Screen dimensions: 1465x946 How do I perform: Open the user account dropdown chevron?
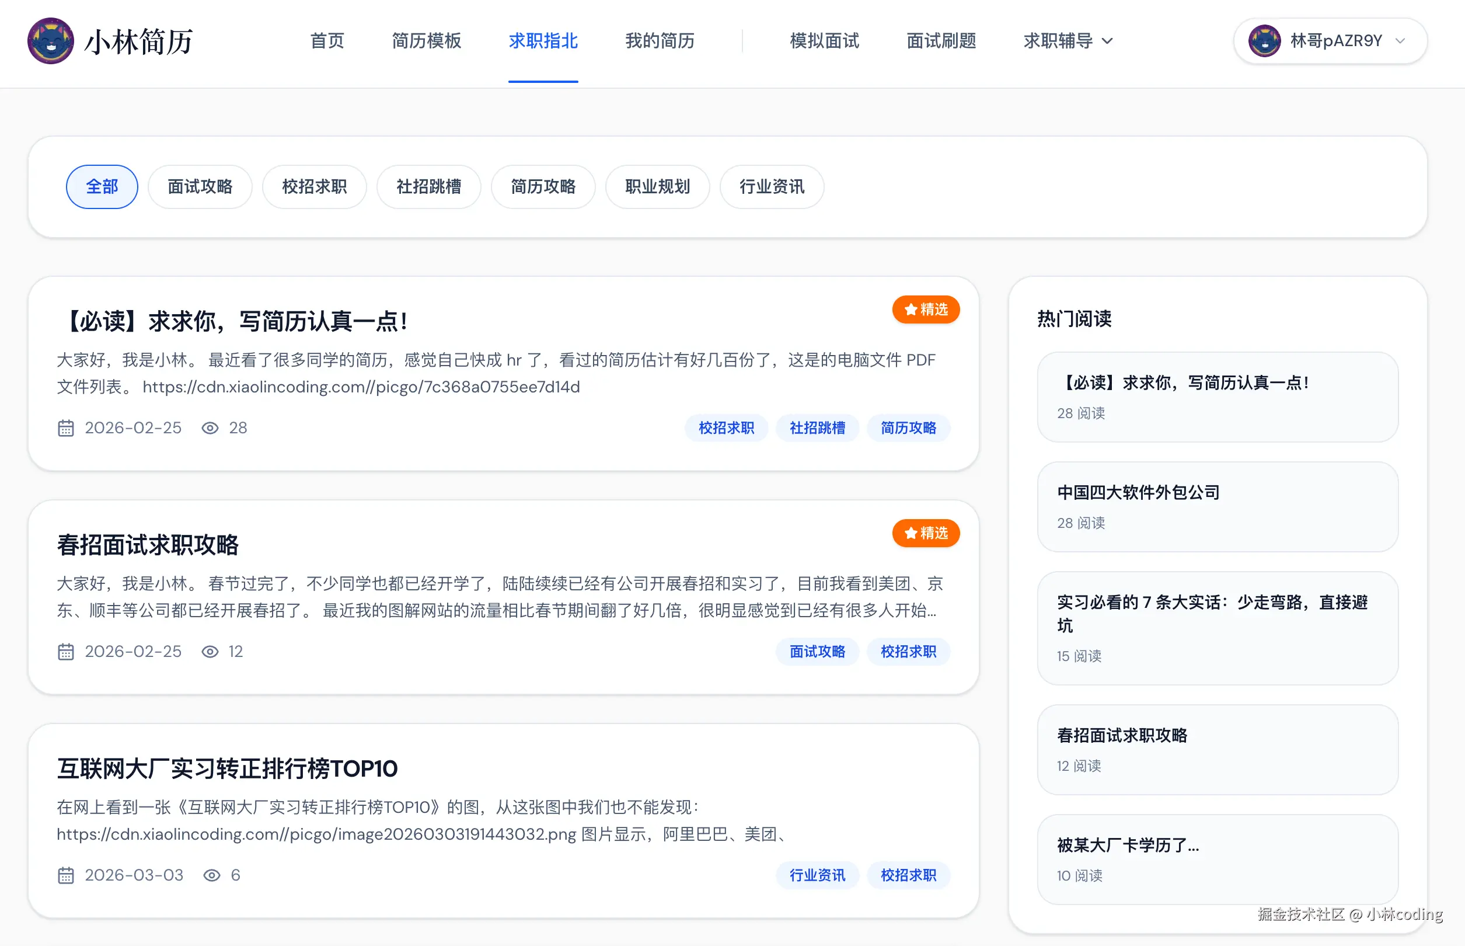click(x=1401, y=40)
